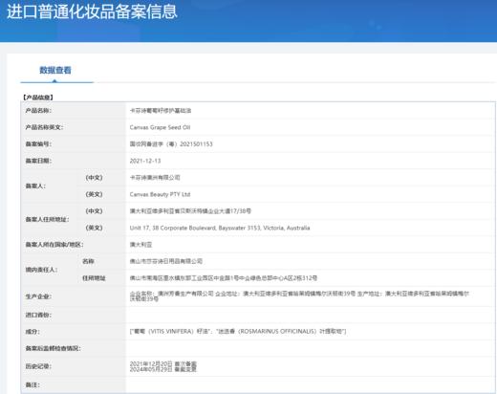This screenshot has width=497, height=394.
Task: Click the 备注 label
Action: click(32, 385)
